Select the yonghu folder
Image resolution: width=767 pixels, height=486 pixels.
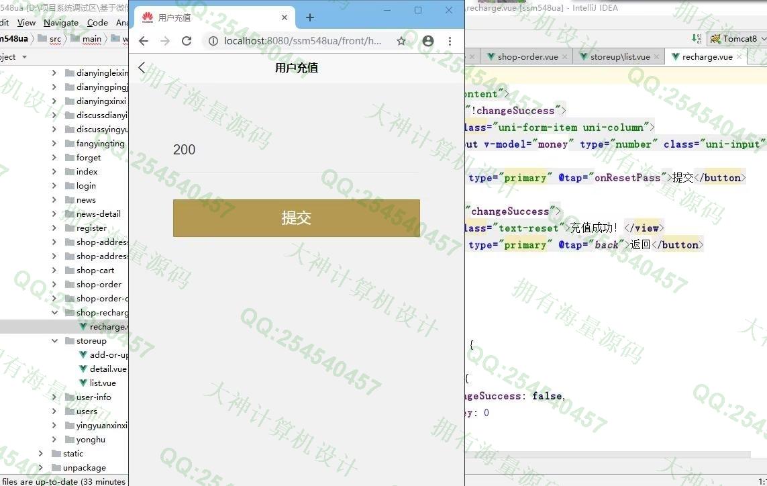click(x=91, y=440)
